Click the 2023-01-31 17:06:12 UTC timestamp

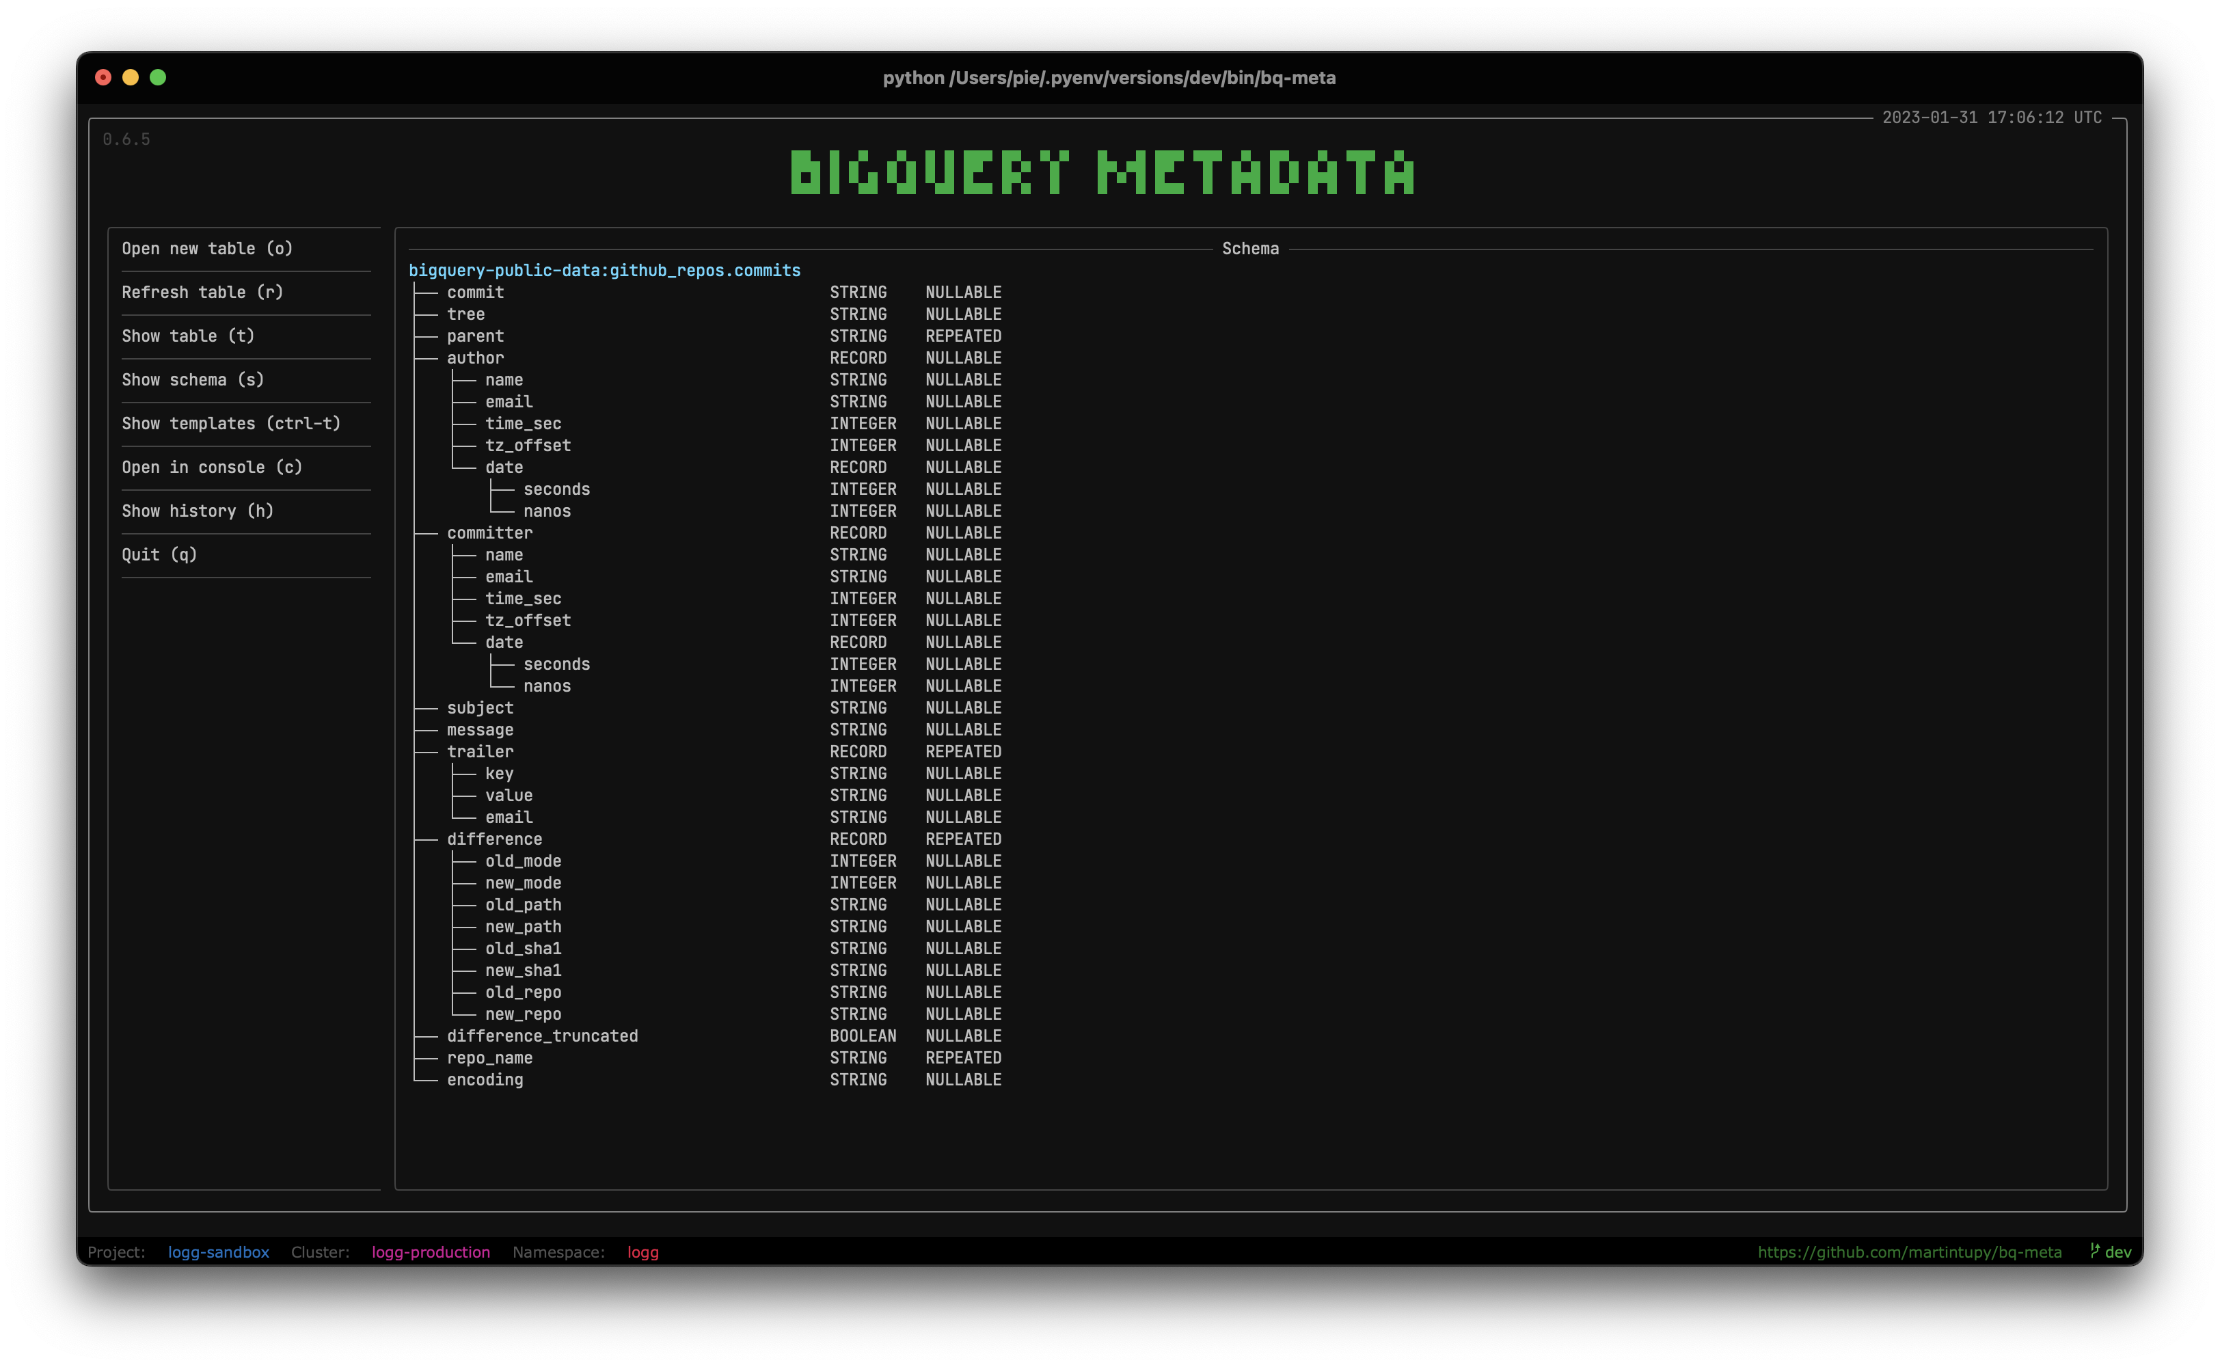1992,118
